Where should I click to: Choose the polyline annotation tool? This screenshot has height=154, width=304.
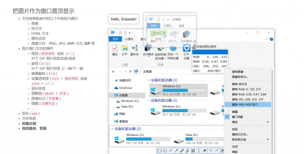pos(171,151)
